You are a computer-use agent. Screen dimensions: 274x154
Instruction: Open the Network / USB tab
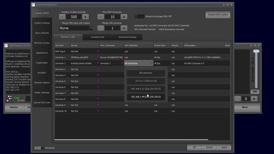click(68, 37)
